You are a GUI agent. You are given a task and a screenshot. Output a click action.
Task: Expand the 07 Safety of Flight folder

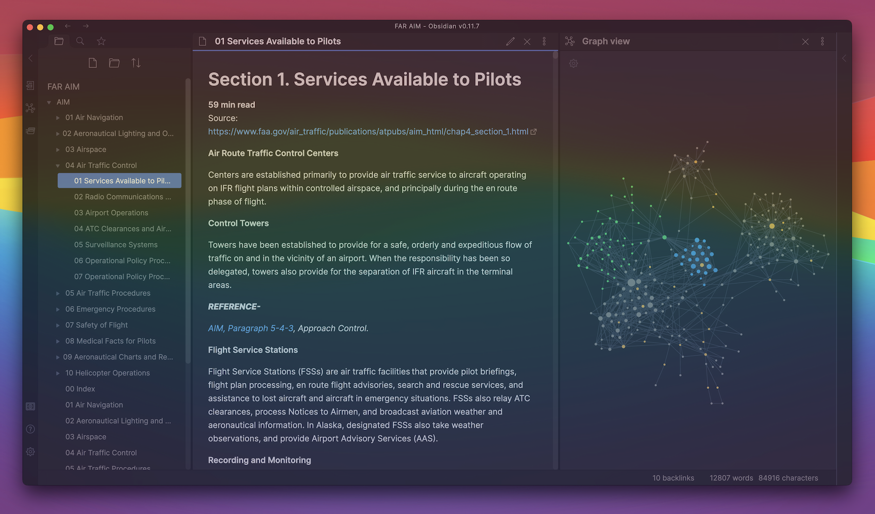pos(58,325)
